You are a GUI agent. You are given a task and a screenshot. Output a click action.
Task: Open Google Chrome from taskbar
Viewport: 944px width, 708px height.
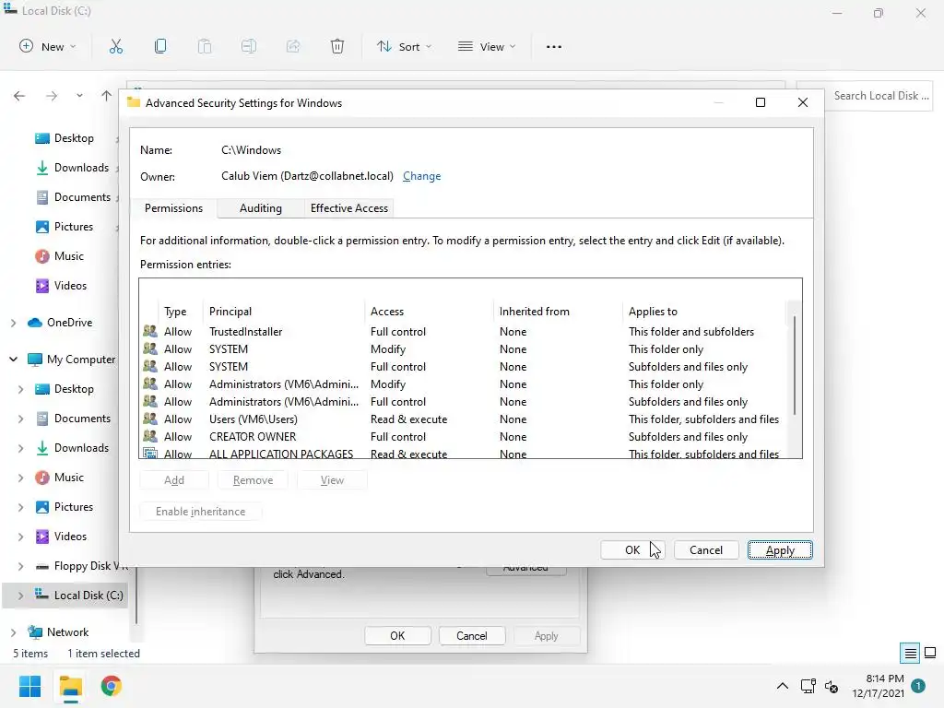[111, 686]
